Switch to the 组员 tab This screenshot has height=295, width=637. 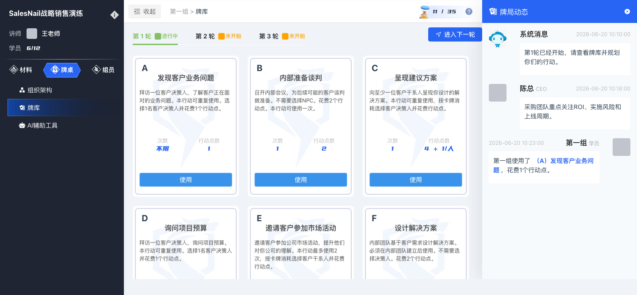[x=103, y=70]
